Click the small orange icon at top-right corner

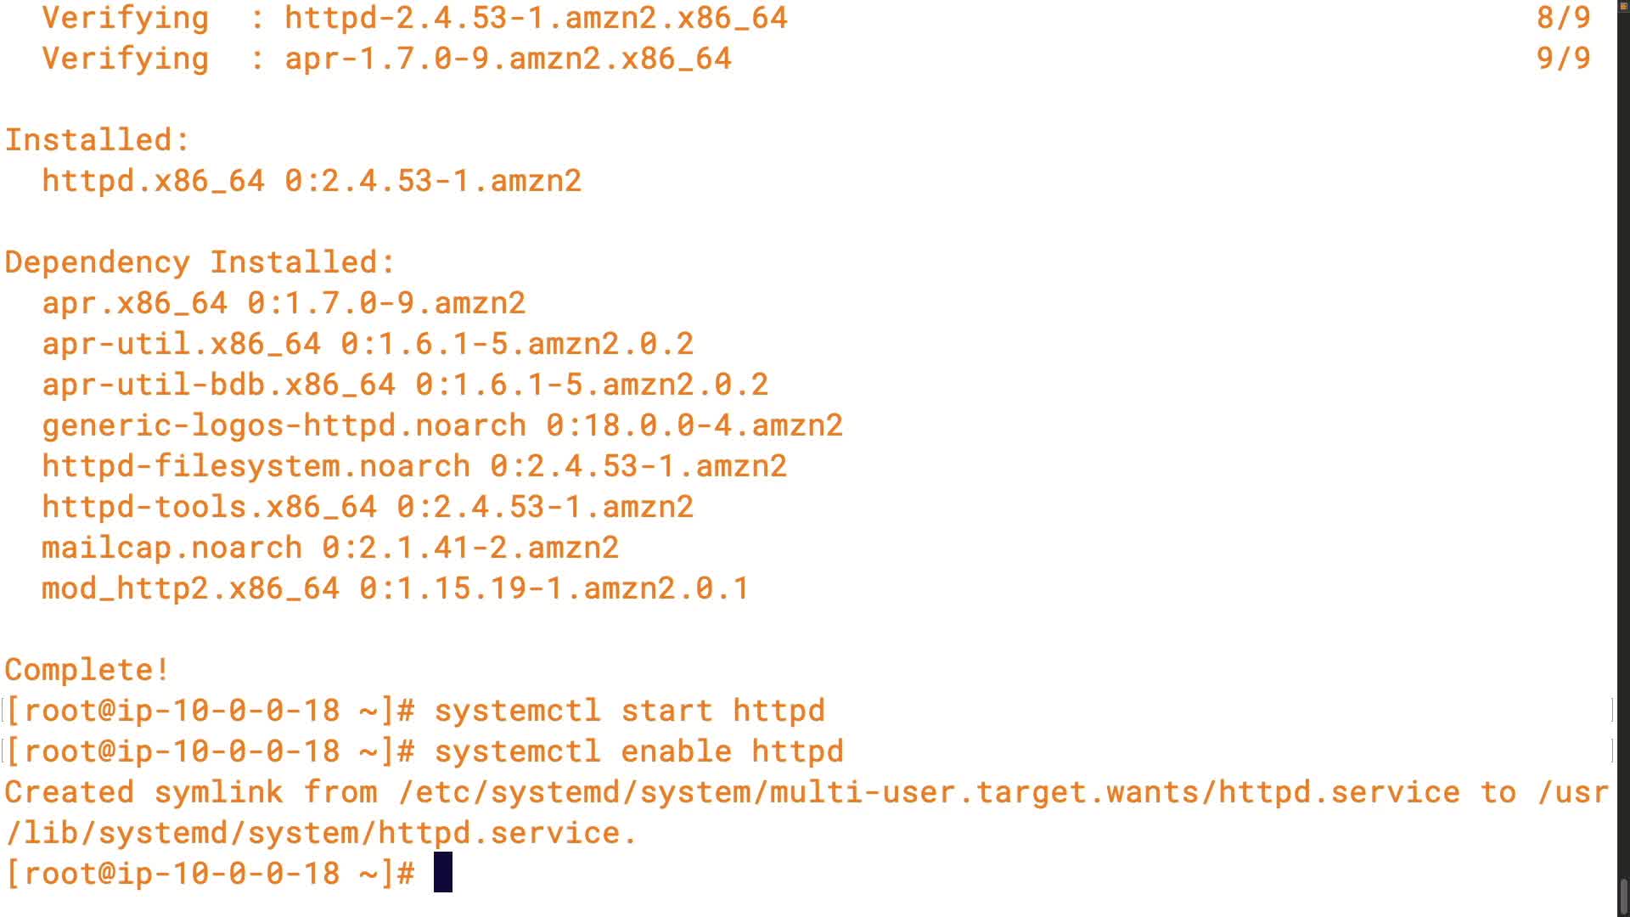pyautogui.click(x=1623, y=5)
